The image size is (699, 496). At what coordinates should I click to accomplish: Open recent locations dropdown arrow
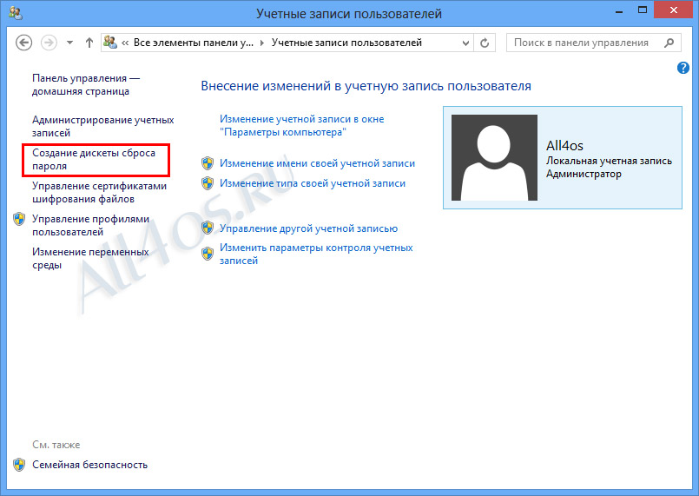70,43
